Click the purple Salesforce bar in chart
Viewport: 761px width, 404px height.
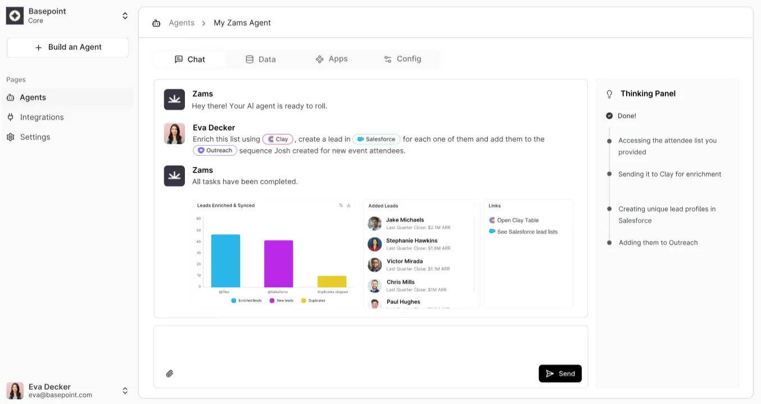pos(279,264)
